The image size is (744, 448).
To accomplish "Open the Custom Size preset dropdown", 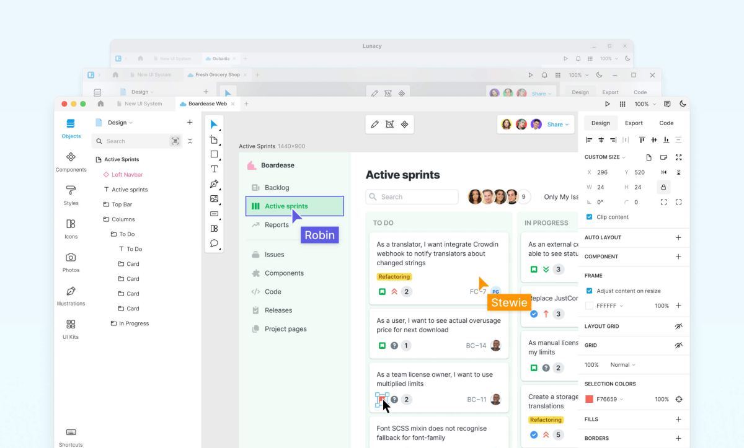I will [x=605, y=157].
